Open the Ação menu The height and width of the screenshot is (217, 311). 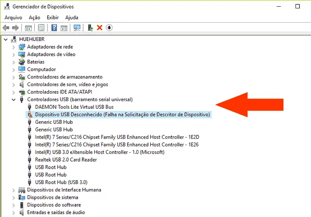point(35,17)
